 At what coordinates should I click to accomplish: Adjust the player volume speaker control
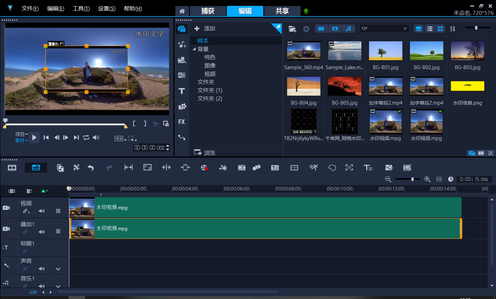(x=96, y=138)
